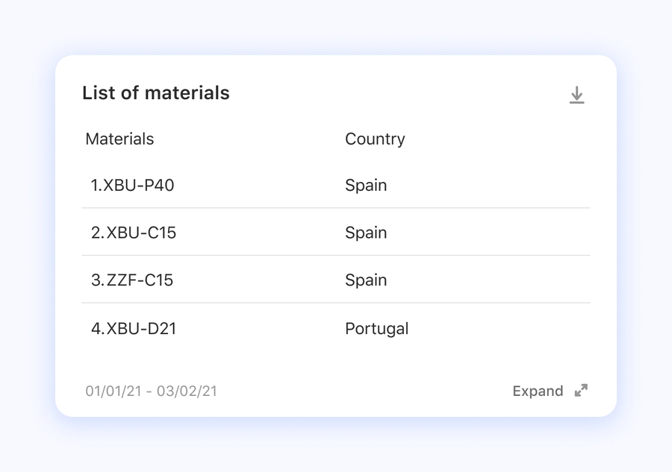Click Spain in the XBU-P40 row
The height and width of the screenshot is (472, 672).
tap(366, 185)
